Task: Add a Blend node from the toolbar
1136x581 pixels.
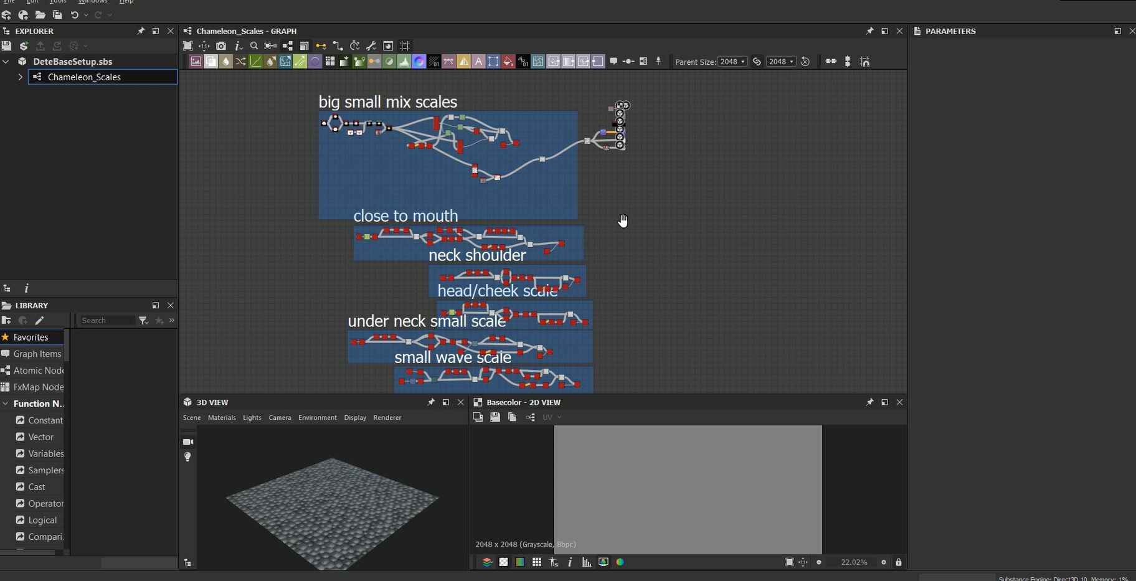Action: tap(211, 61)
